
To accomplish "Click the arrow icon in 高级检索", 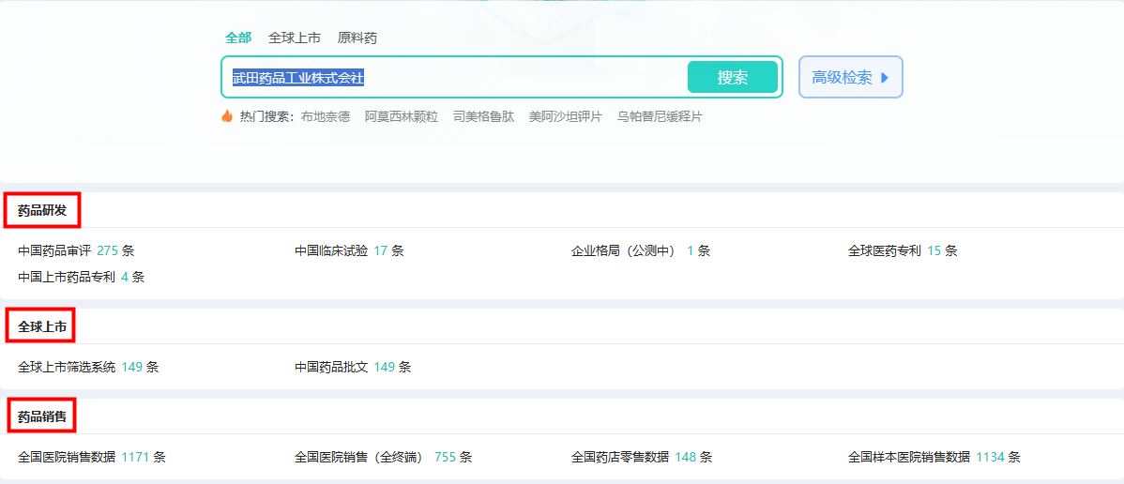I will (x=884, y=78).
